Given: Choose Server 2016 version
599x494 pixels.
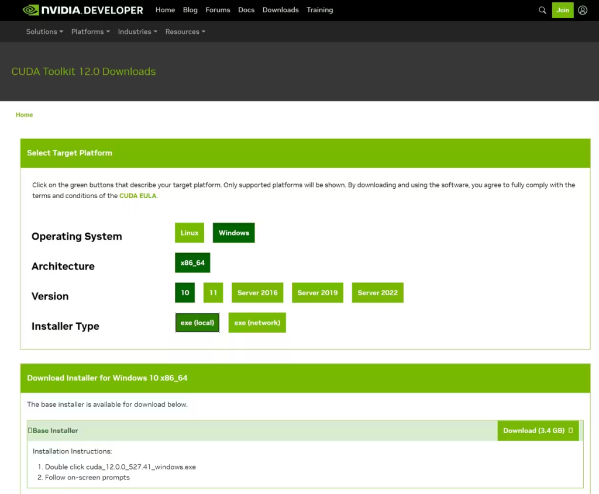Looking at the screenshot, I should click(x=257, y=293).
